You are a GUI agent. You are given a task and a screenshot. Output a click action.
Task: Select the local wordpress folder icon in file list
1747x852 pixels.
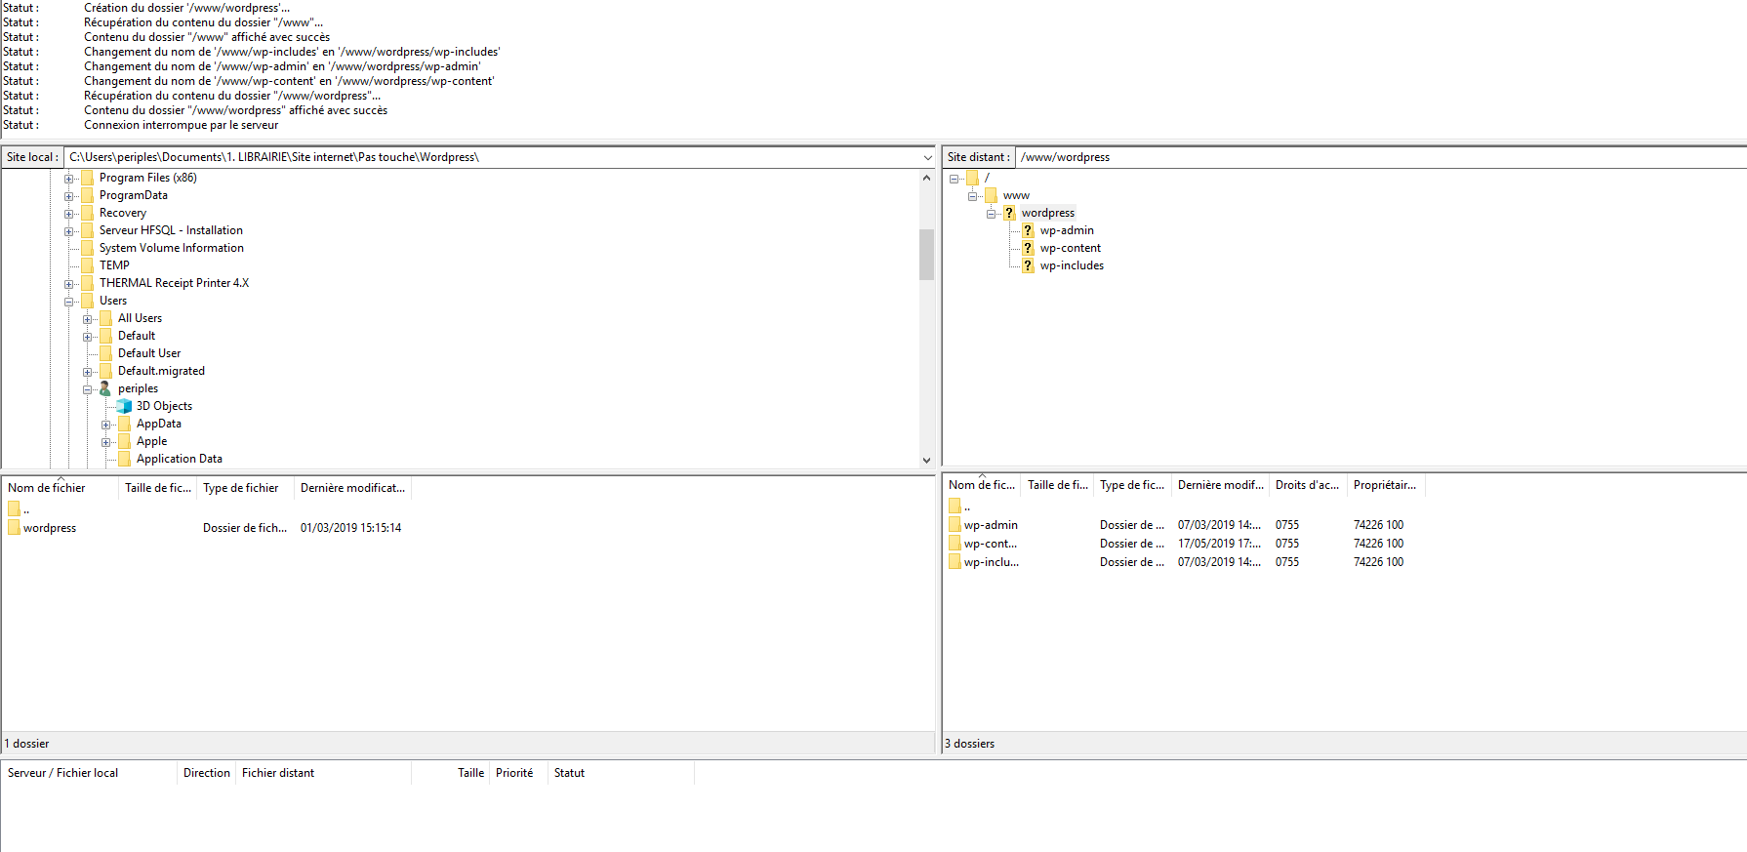tap(14, 528)
